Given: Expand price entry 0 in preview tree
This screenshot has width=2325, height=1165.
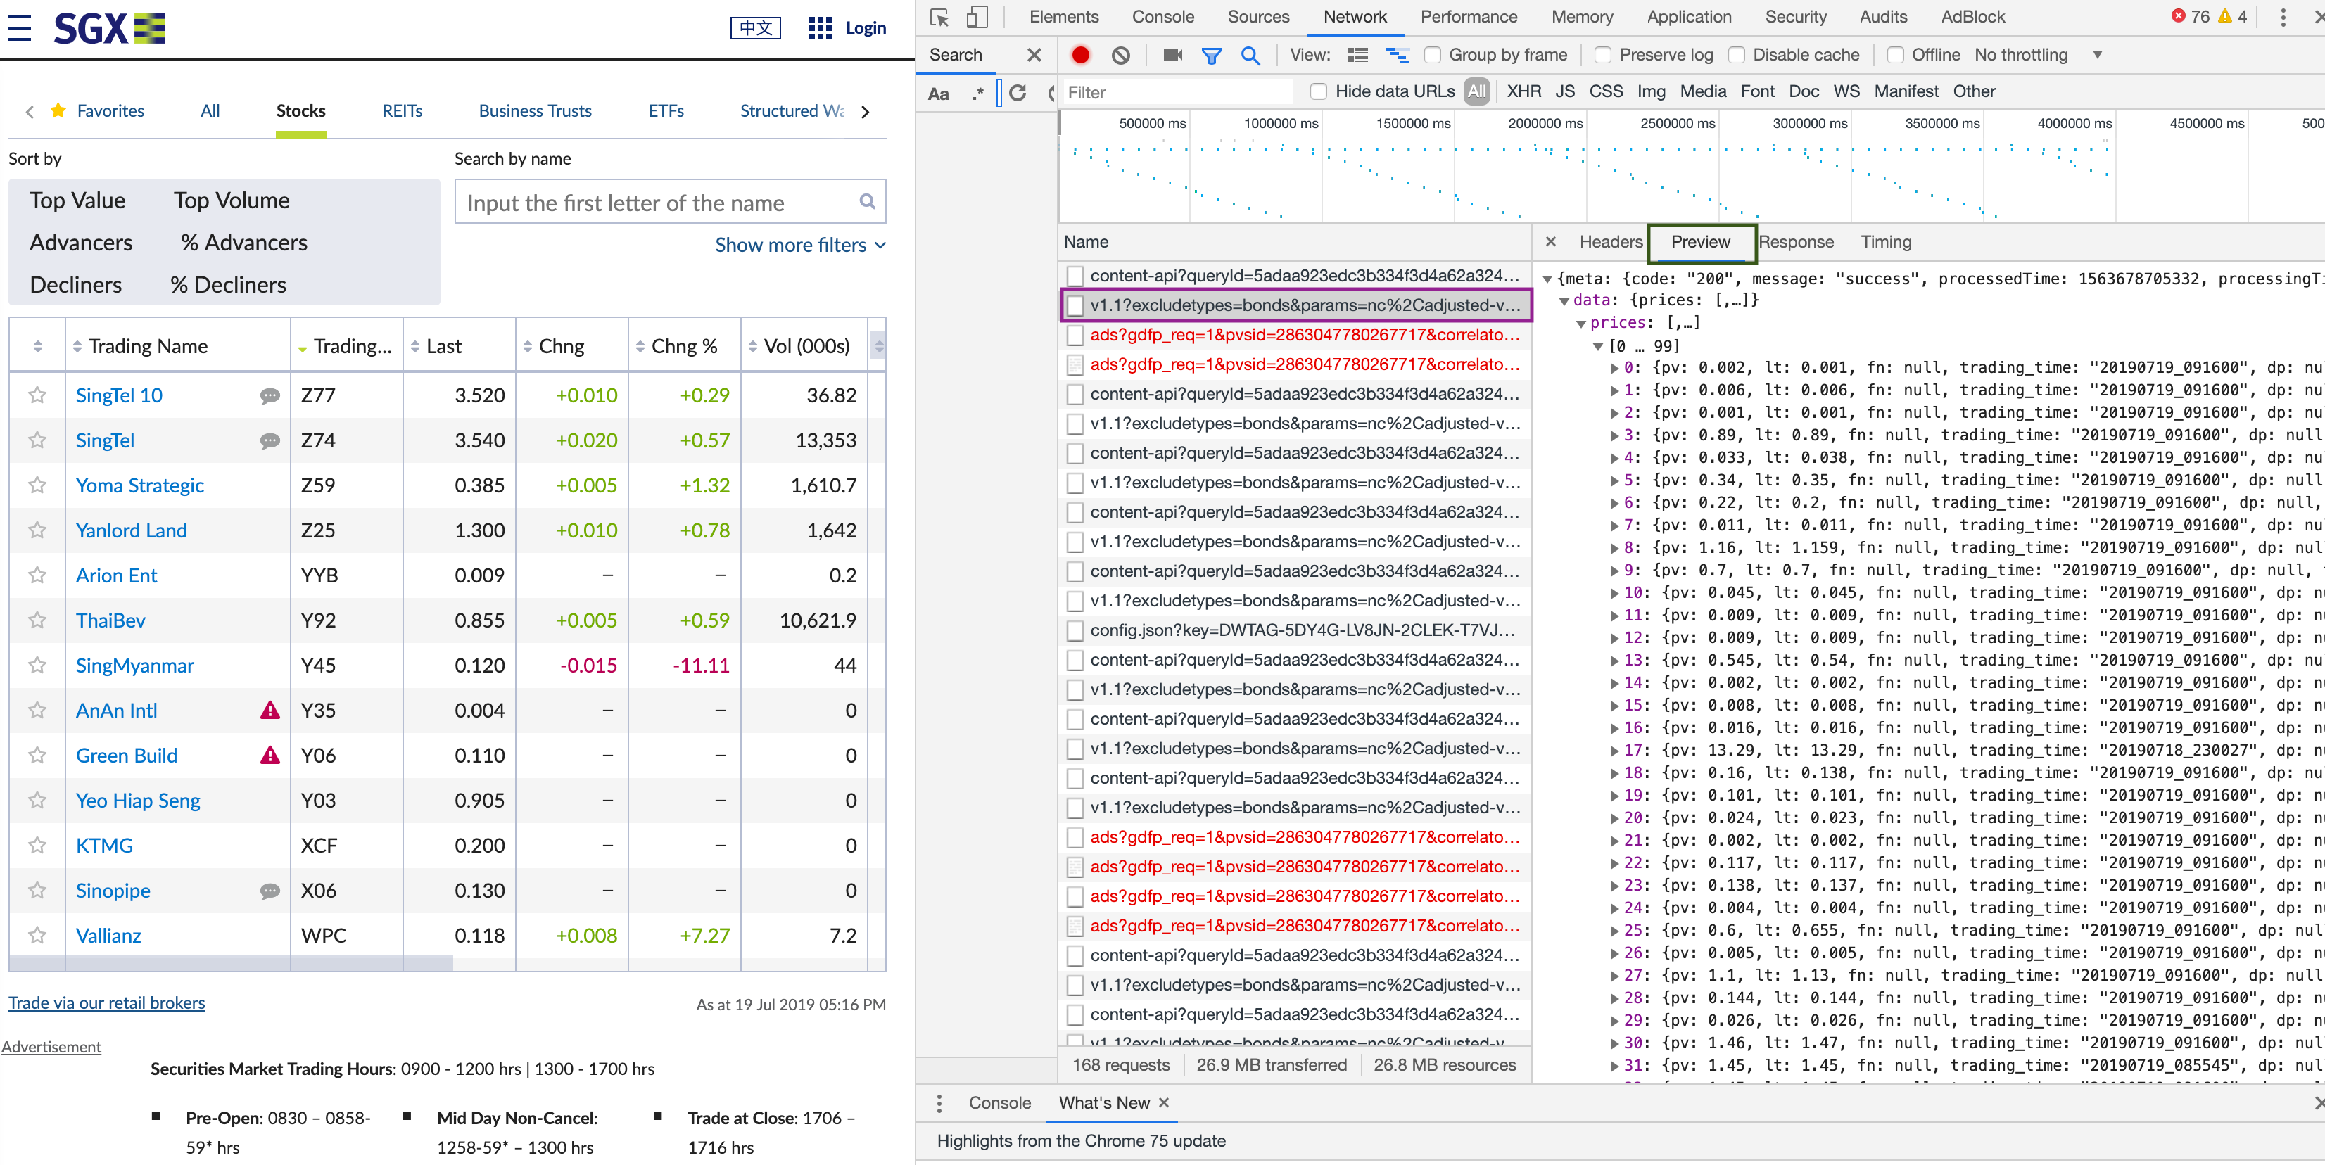Looking at the screenshot, I should pos(1616,368).
